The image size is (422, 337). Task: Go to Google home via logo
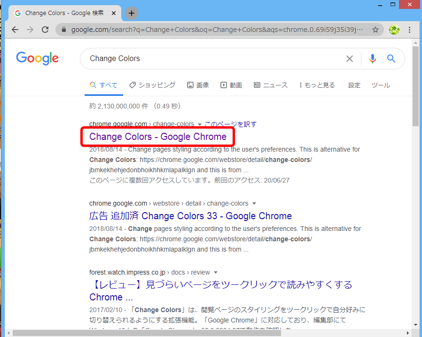tap(38, 58)
